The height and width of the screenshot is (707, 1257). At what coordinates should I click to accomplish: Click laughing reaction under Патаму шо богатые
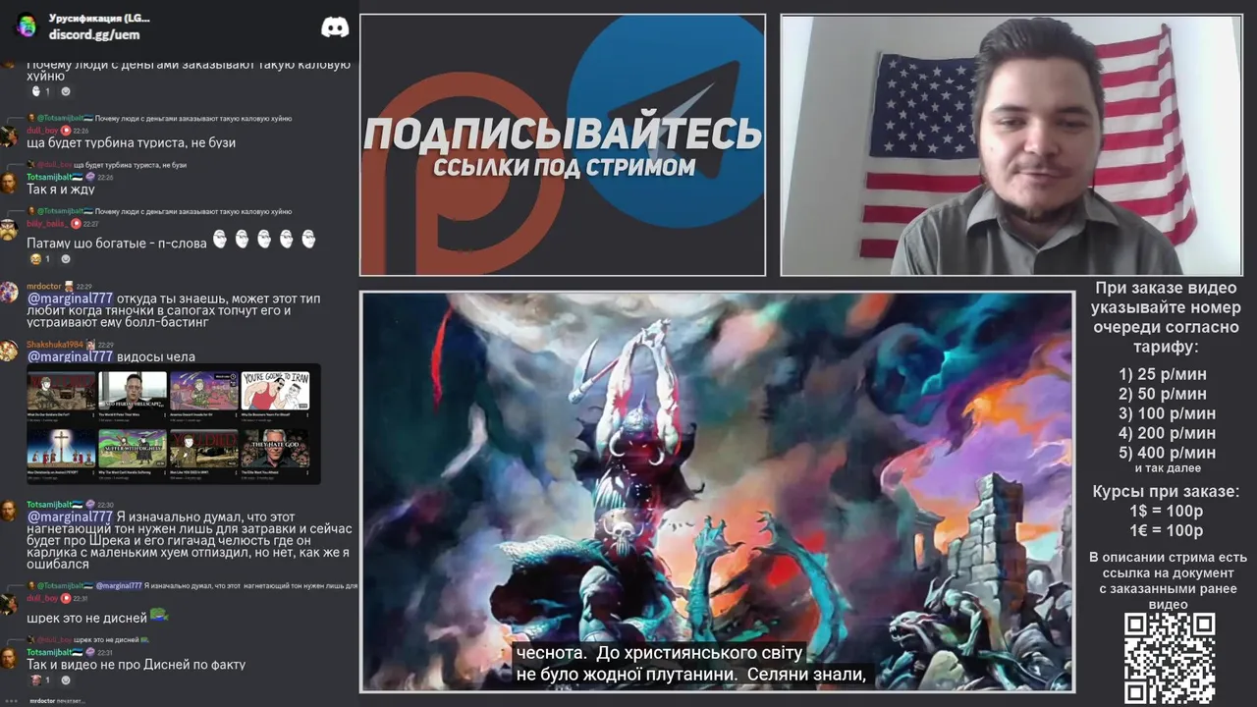[x=40, y=259]
